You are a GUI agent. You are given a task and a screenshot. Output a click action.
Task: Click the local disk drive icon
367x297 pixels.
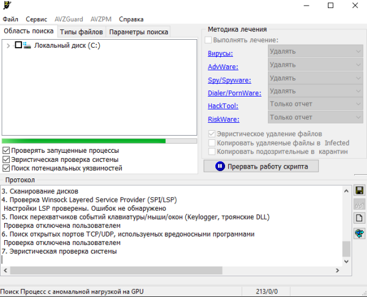(x=27, y=45)
